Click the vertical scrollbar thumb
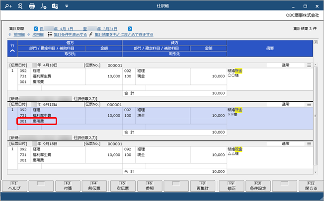The width and height of the screenshot is (324, 201). click(x=316, y=116)
